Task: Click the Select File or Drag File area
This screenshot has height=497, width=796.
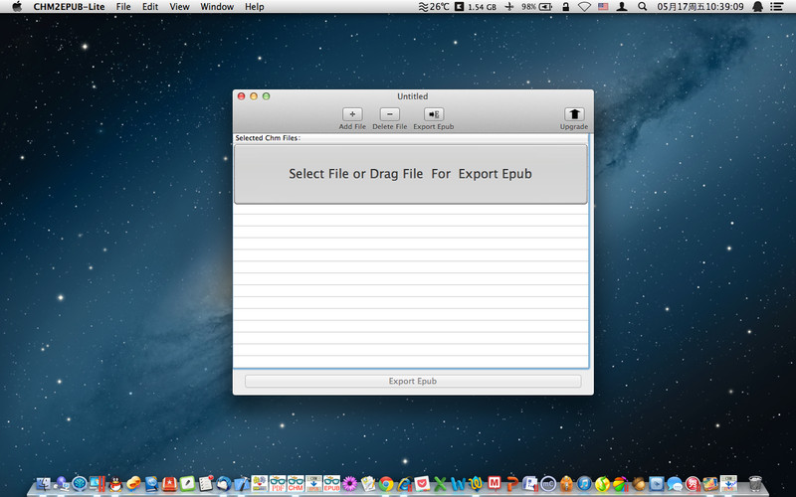Action: pyautogui.click(x=411, y=174)
